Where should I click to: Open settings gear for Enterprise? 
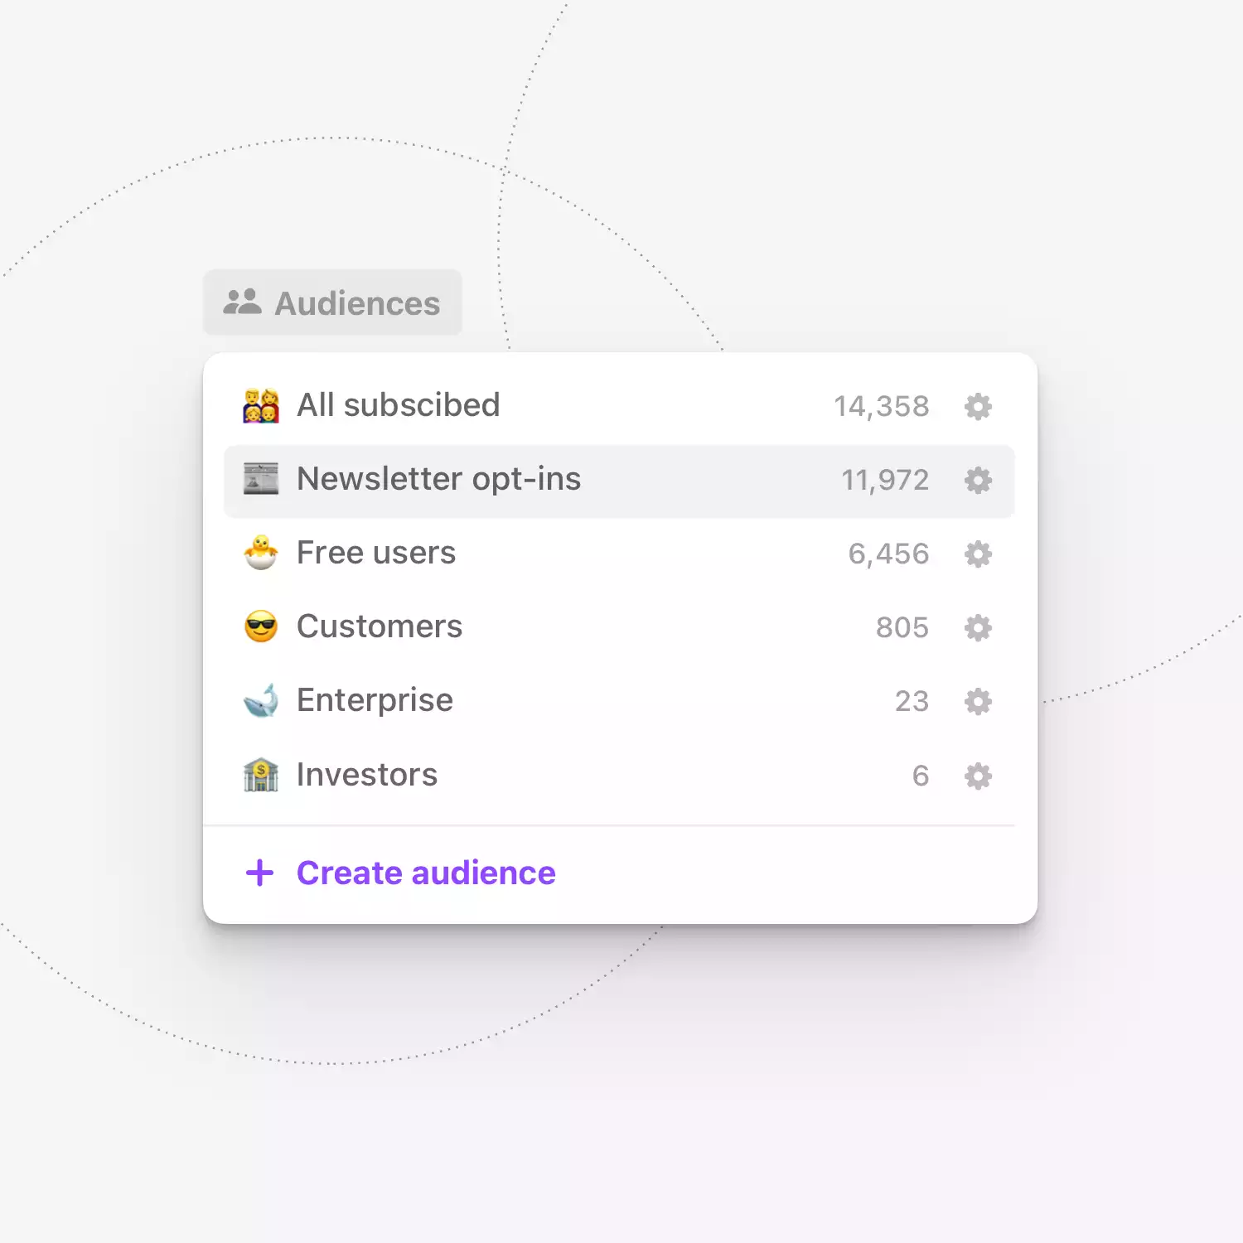coord(978,701)
